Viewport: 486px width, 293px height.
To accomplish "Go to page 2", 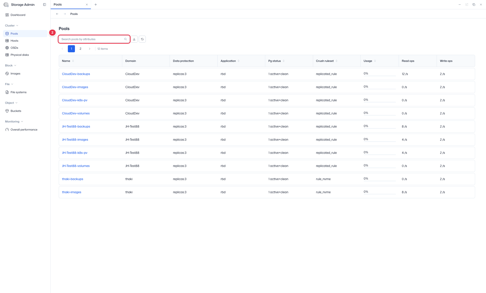I will point(80,49).
